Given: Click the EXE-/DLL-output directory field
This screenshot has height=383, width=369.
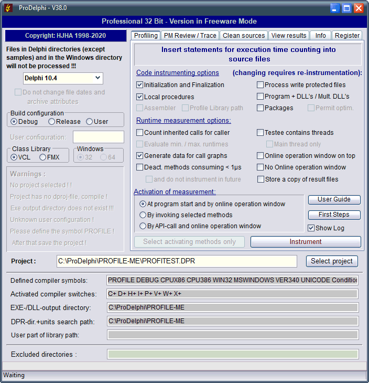Looking at the screenshot, I should coord(233,307).
